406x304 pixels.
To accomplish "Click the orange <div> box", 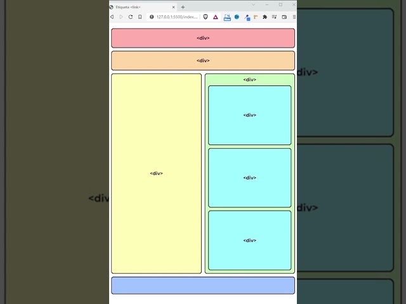I will coord(203,61).
